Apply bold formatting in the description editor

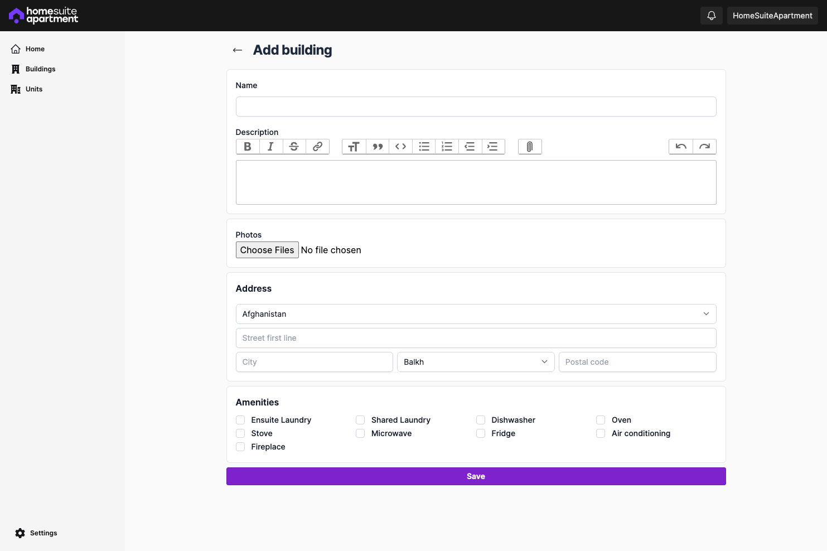click(x=248, y=146)
